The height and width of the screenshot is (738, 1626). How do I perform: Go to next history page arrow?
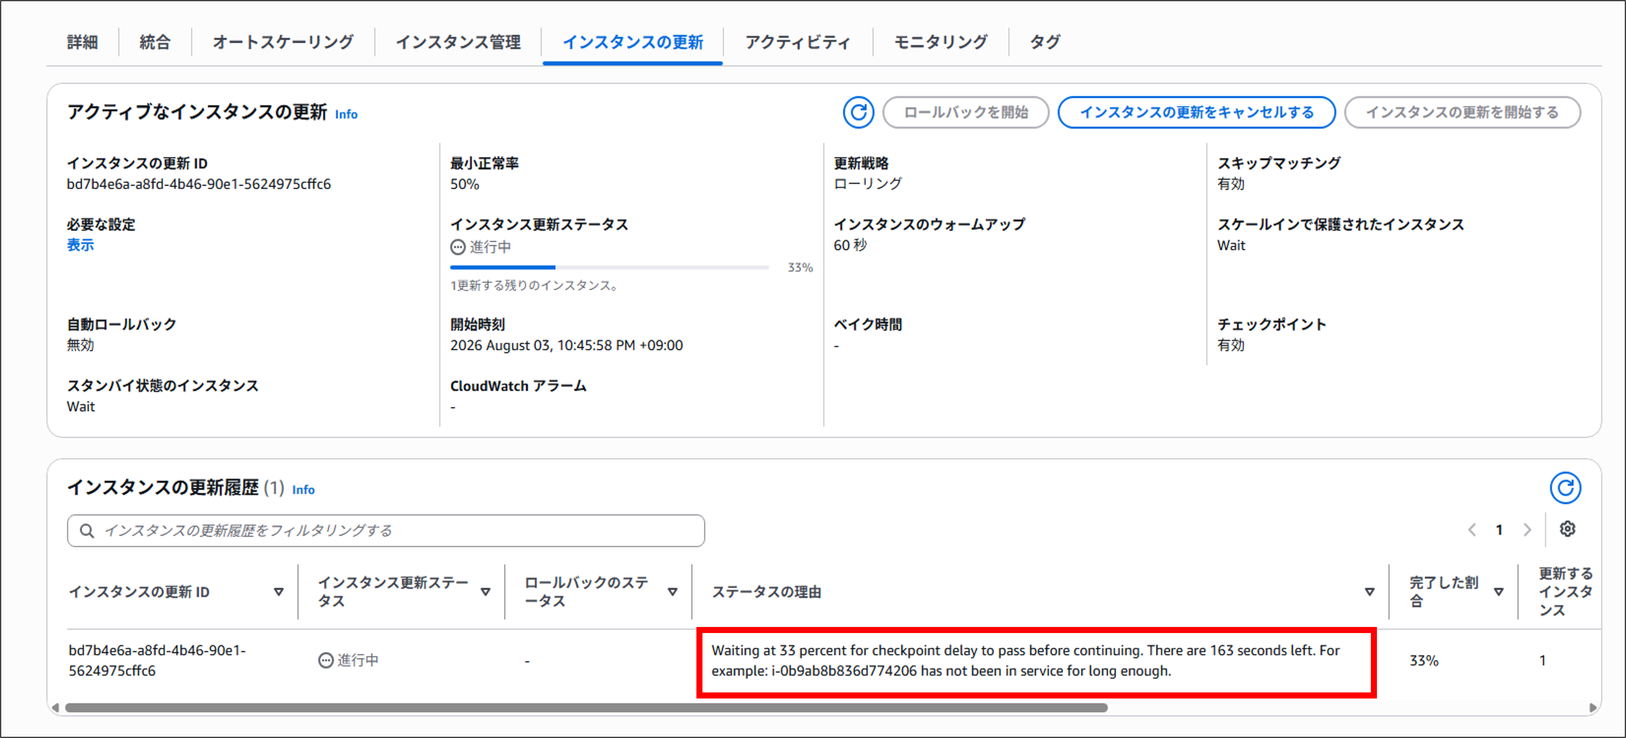pyautogui.click(x=1527, y=529)
